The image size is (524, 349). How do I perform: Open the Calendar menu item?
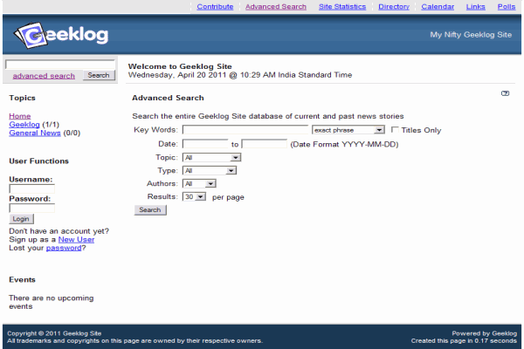(438, 7)
